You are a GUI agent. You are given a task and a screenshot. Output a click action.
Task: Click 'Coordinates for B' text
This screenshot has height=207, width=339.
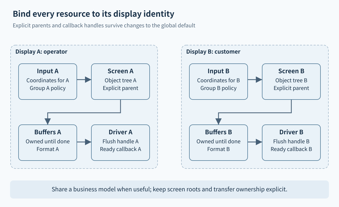pyautogui.click(x=218, y=80)
